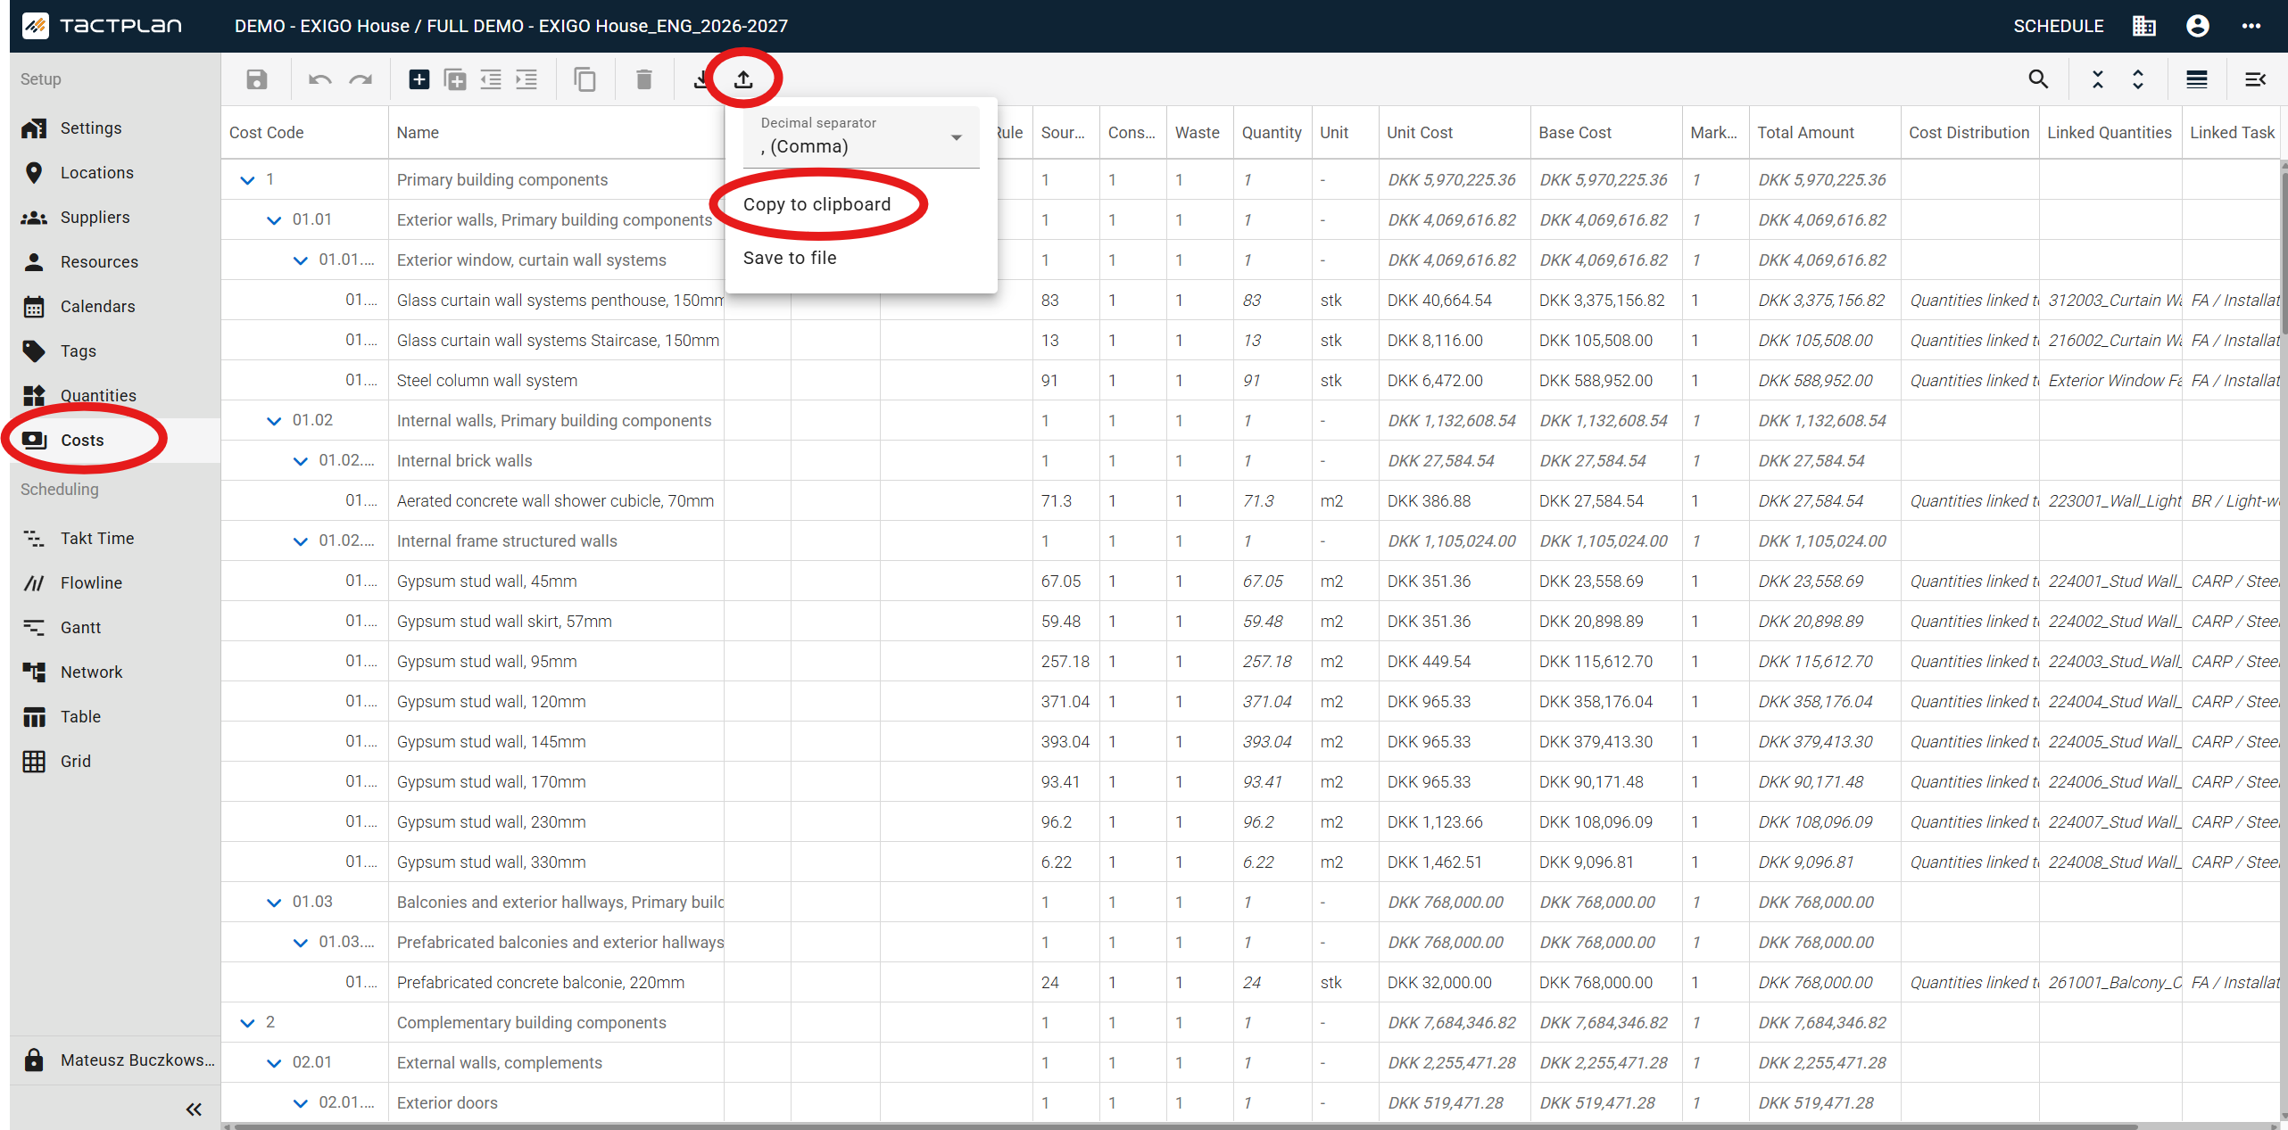Collapse the sidebar with double chevron

tap(194, 1109)
